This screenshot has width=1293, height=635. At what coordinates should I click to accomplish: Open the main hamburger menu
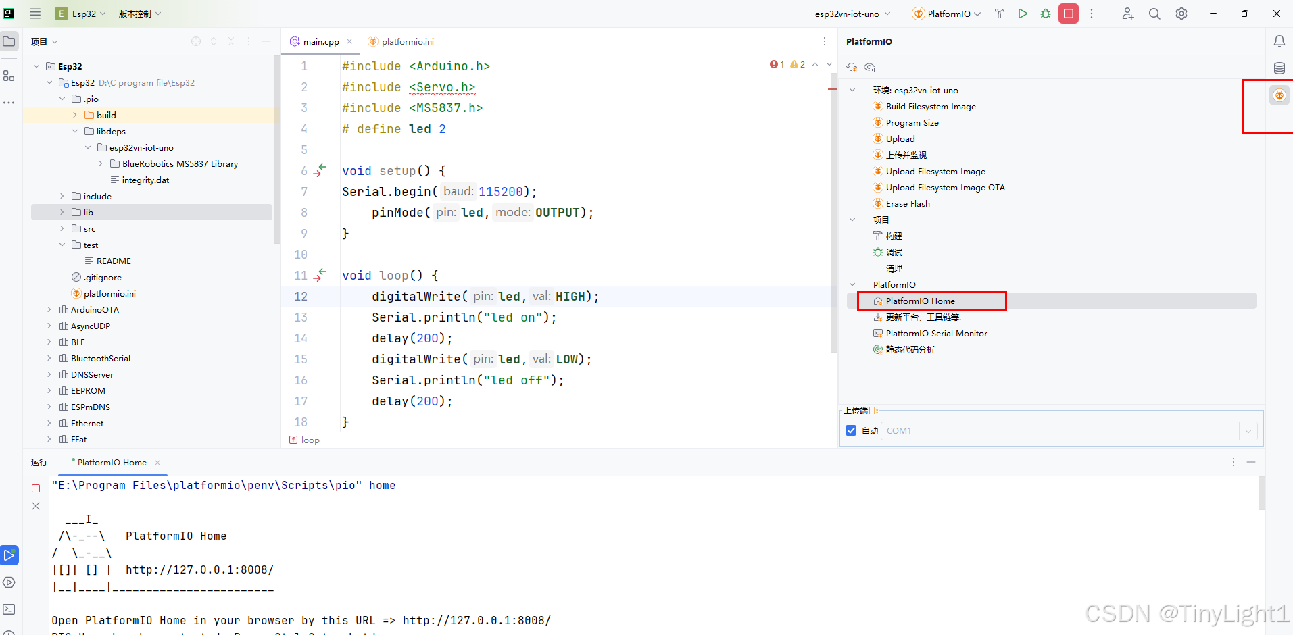click(35, 14)
